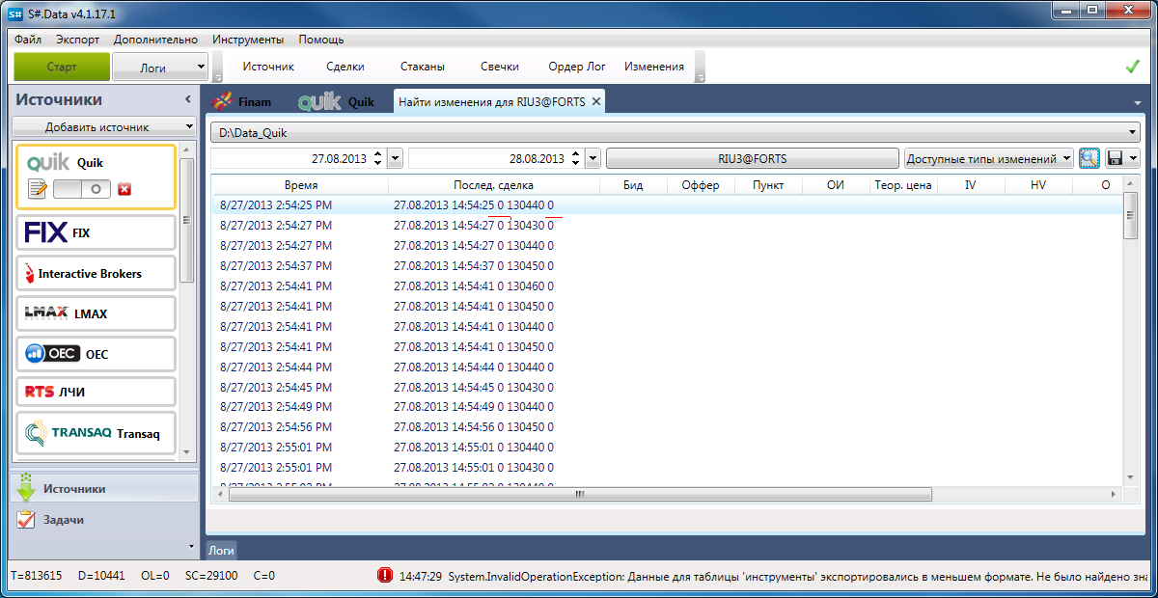The width and height of the screenshot is (1158, 598).
Task: Open the tab list dropdown arrow
Action: (1140, 101)
